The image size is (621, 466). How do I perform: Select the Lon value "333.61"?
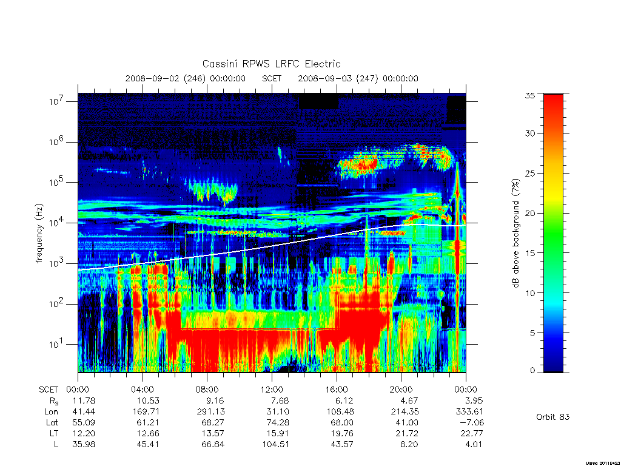(x=470, y=412)
